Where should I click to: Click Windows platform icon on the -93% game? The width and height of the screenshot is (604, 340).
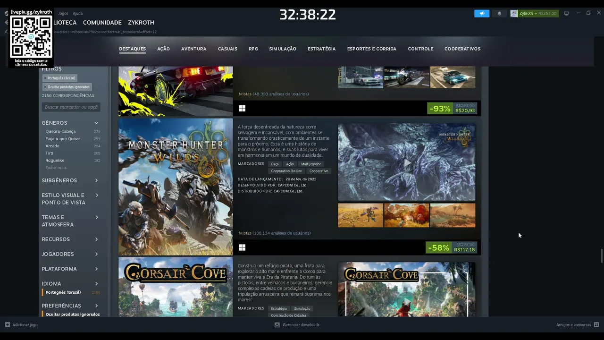point(242,109)
